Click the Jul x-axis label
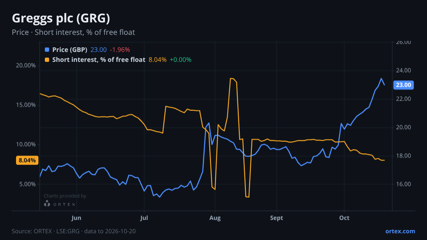The image size is (427, 240). click(144, 218)
